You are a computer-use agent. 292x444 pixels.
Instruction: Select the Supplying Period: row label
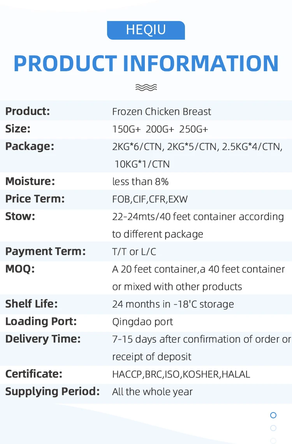click(52, 391)
